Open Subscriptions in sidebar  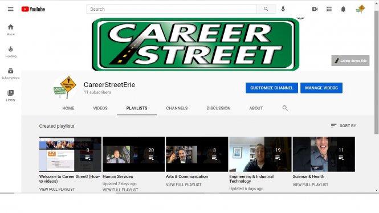click(x=11, y=73)
